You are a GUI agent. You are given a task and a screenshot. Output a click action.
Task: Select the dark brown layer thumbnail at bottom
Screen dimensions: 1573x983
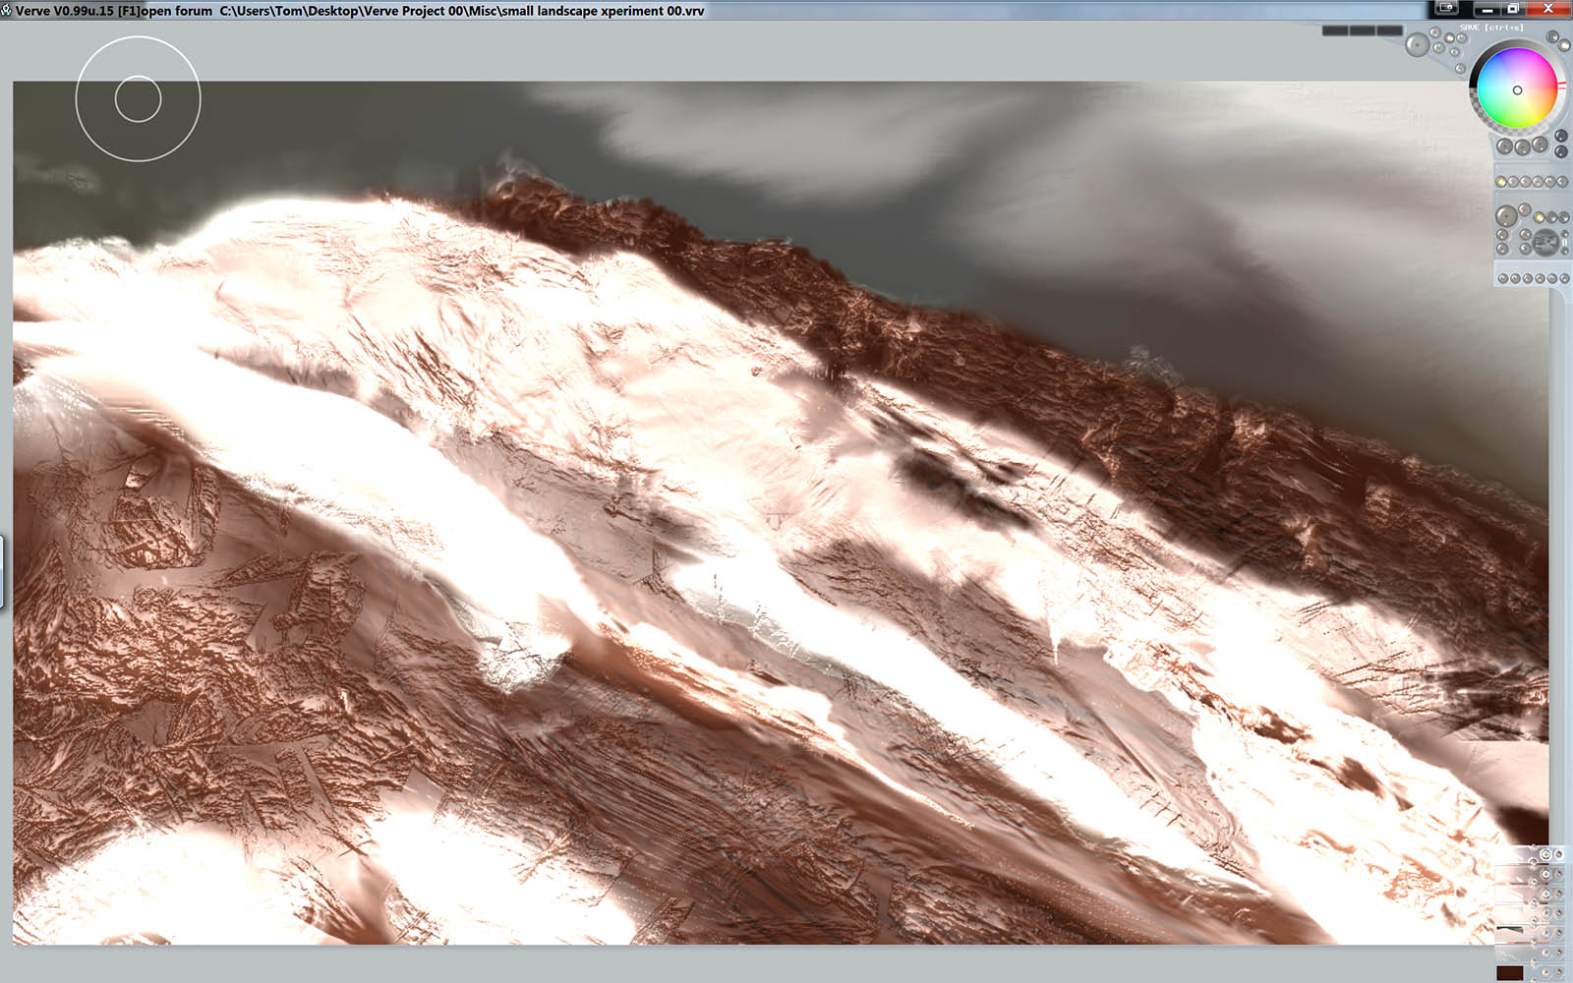pos(1509,973)
